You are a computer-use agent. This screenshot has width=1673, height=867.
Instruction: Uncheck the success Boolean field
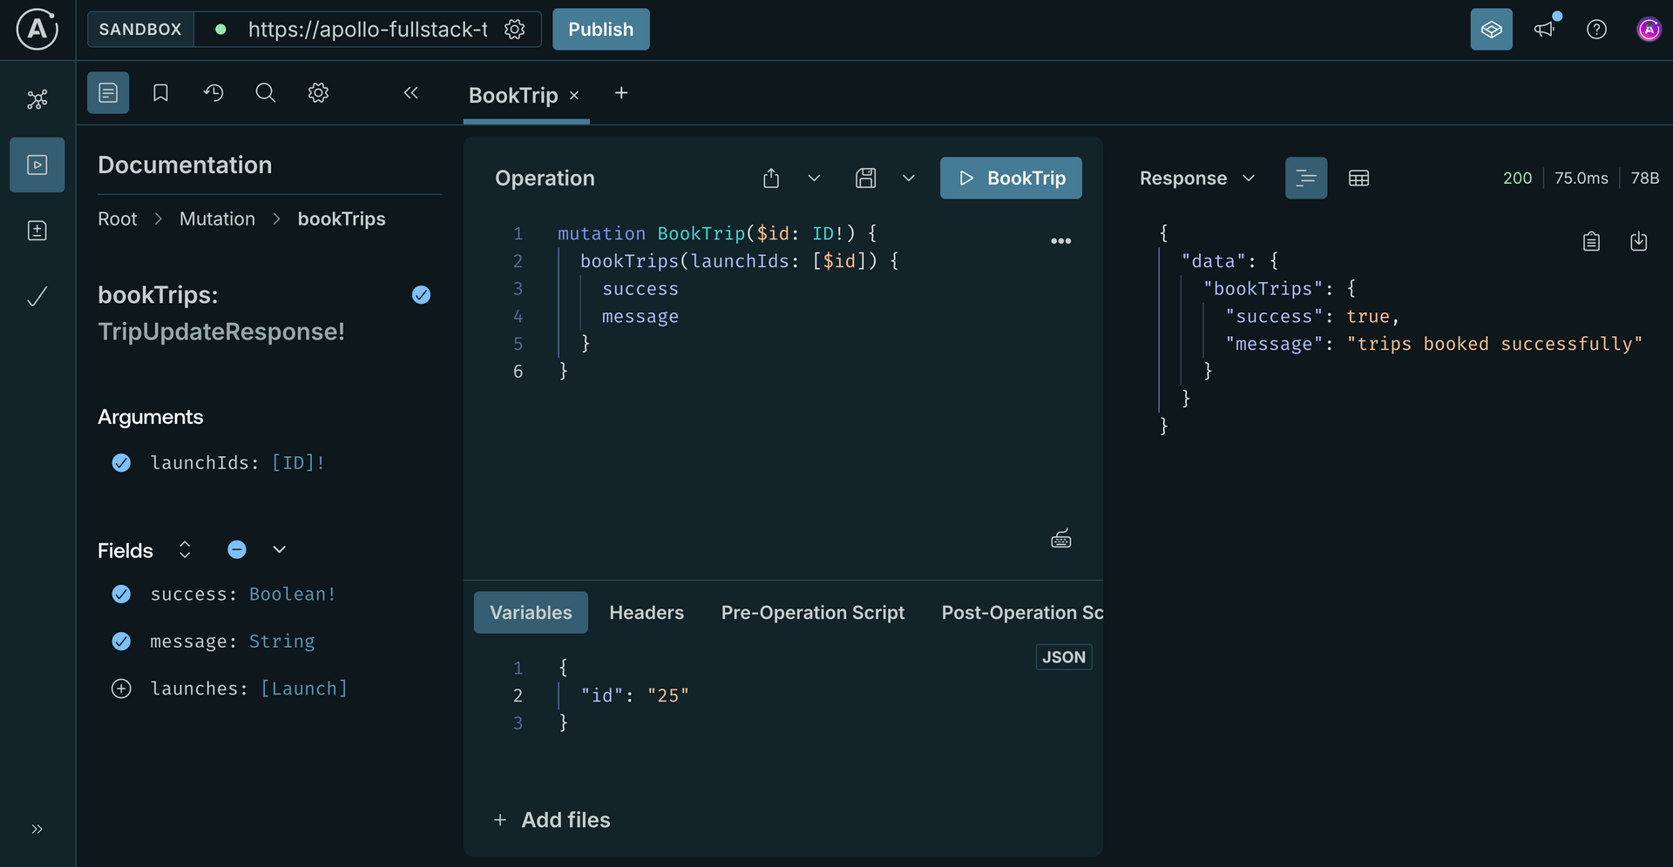121,595
